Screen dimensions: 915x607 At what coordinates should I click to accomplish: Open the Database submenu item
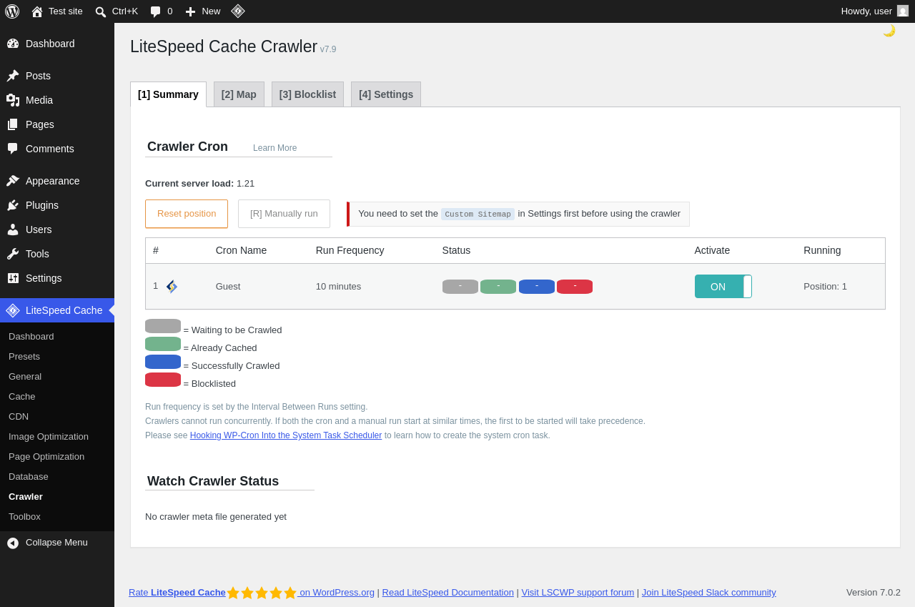pos(29,477)
